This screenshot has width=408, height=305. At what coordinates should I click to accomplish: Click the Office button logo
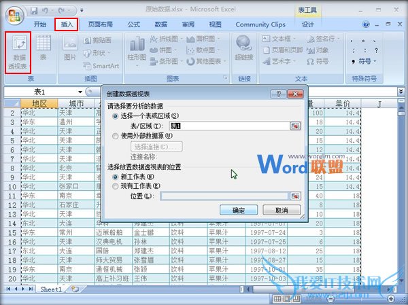[14, 16]
